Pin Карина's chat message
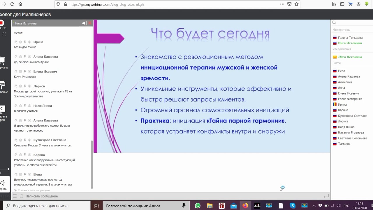Screen dimensions: 373x210 25,155
